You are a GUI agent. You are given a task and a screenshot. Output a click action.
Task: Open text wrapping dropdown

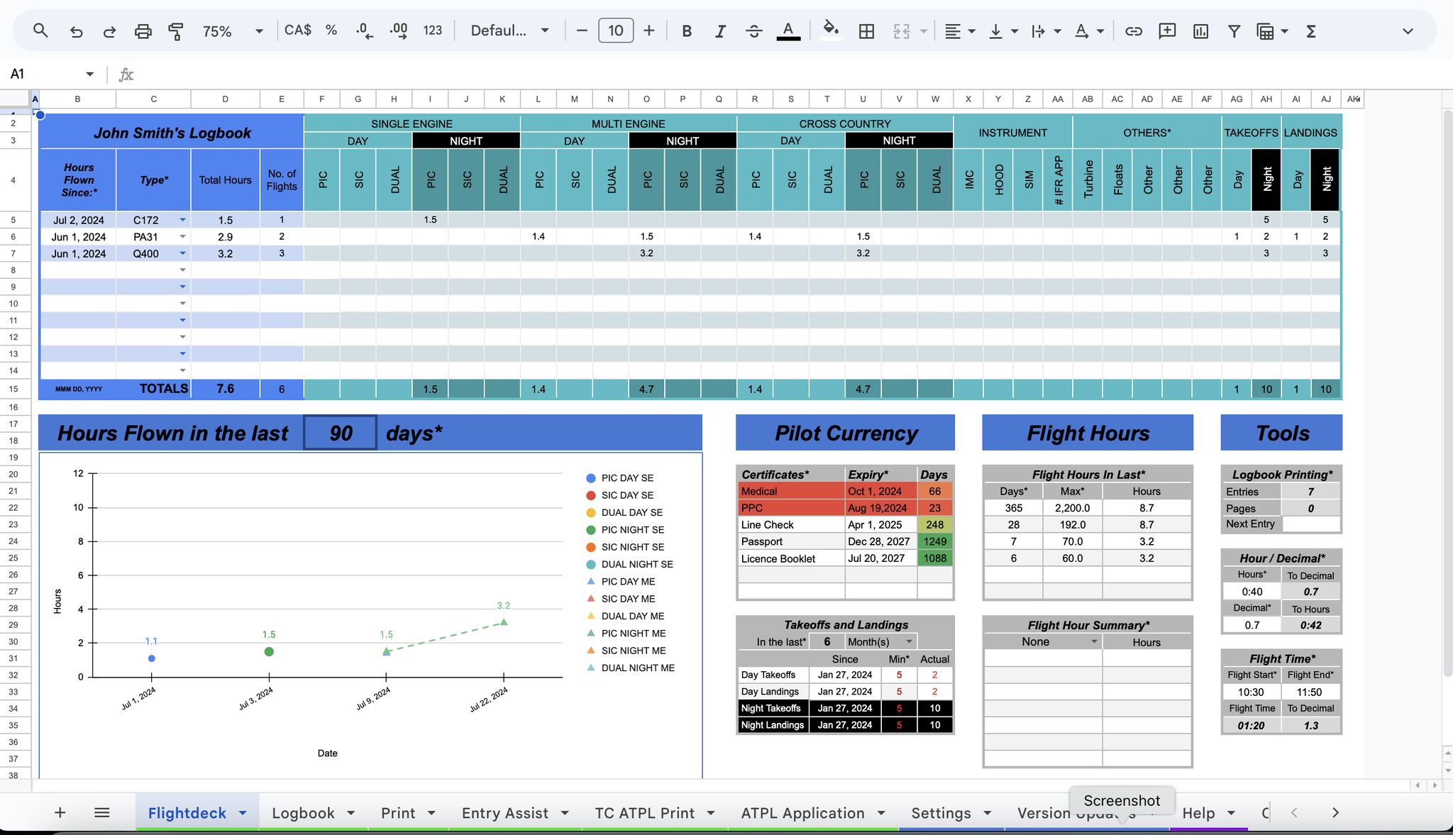click(x=1046, y=31)
